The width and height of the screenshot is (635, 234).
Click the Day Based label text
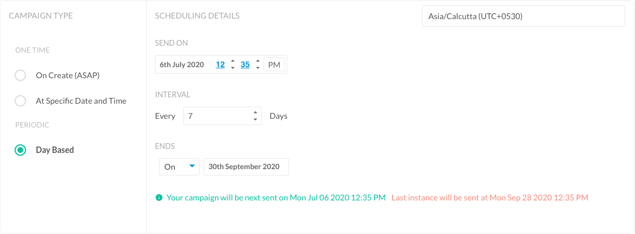(x=55, y=150)
